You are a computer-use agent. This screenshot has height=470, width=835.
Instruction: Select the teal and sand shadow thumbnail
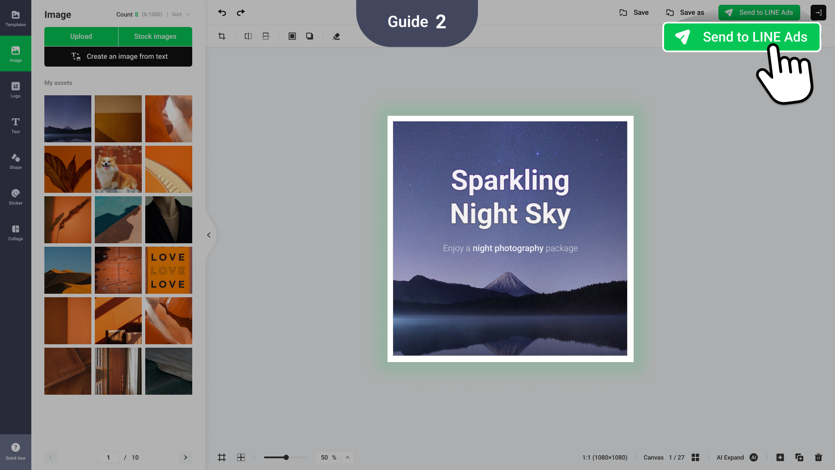click(x=118, y=220)
